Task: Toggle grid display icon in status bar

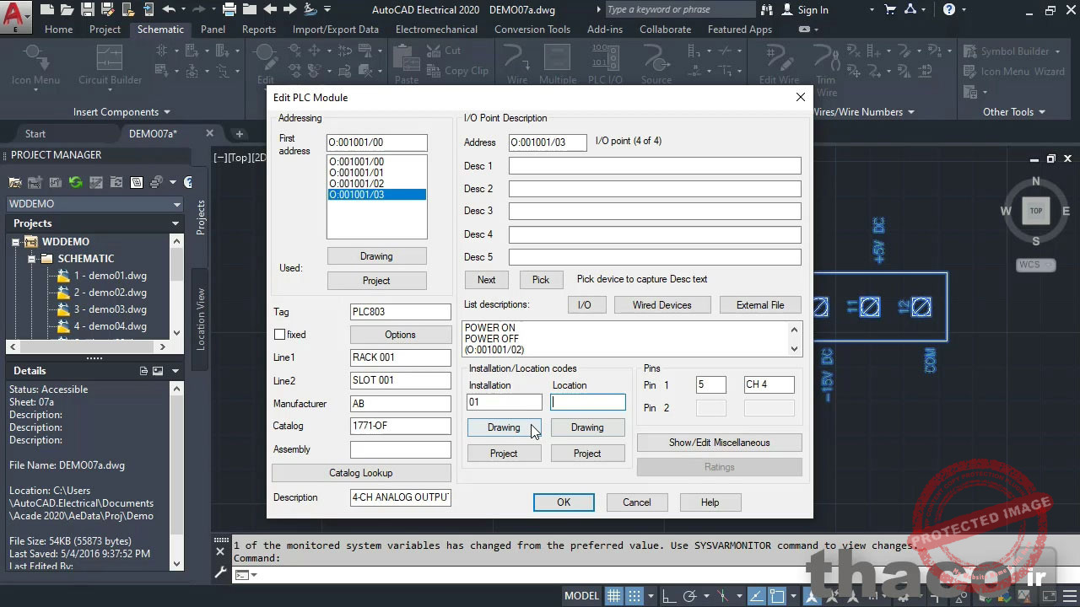Action: coord(614,596)
